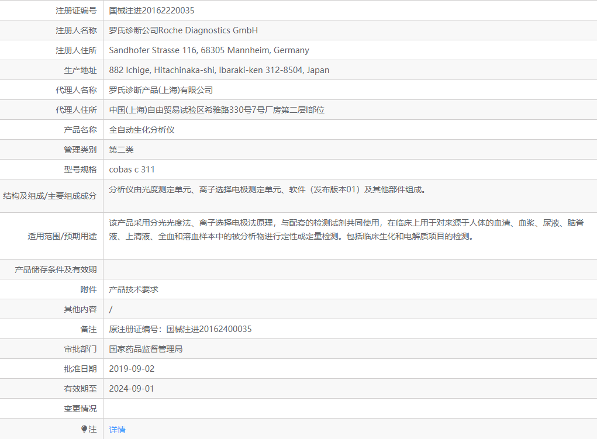Click the 产品技术要求 attachment text

pyautogui.click(x=134, y=289)
